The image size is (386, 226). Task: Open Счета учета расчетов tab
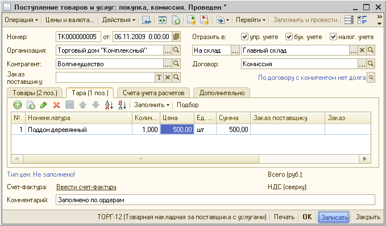coord(153,93)
